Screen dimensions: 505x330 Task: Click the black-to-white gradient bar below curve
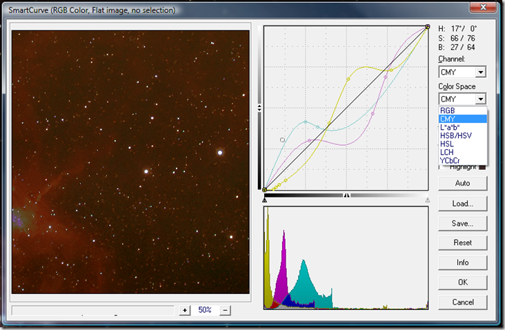[346, 195]
